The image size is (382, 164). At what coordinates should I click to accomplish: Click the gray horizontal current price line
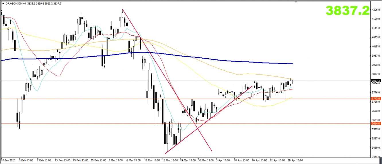(115, 81)
